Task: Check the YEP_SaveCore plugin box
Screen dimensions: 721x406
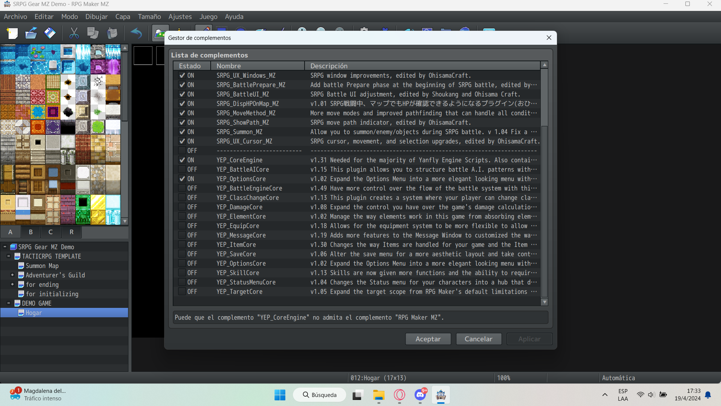Action: click(x=182, y=254)
